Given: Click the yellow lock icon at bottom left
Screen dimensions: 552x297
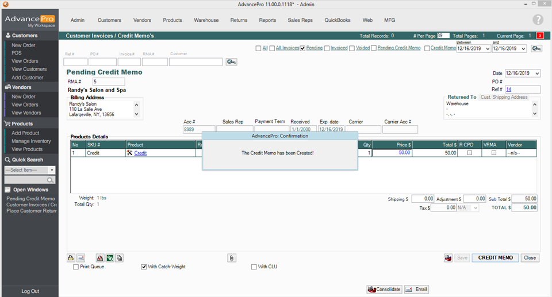Looking at the screenshot, I should click(x=71, y=258).
